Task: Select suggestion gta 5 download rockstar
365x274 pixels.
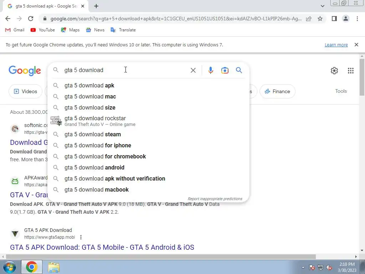Action: (x=148, y=121)
